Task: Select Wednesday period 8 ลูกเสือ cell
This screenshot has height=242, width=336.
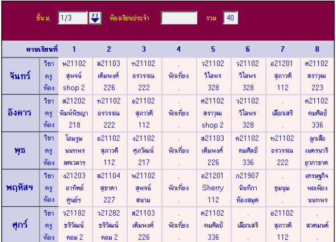Action: 317,151
